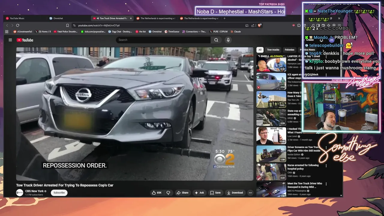Open options menu for Driver Screams video
The width and height of the screenshot is (384, 216).
(326, 148)
